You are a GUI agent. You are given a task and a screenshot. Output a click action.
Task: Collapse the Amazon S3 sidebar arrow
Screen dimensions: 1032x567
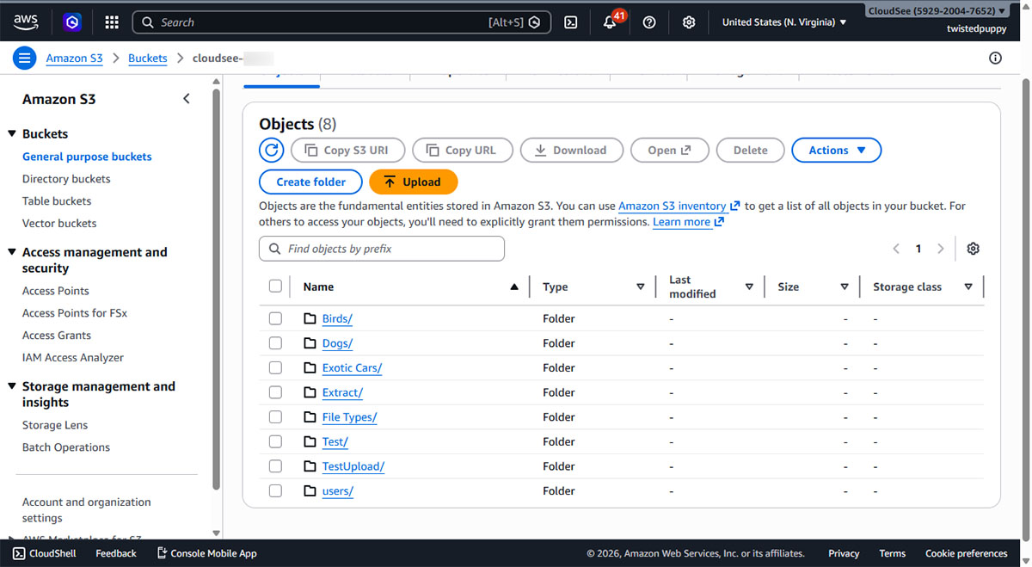point(187,99)
